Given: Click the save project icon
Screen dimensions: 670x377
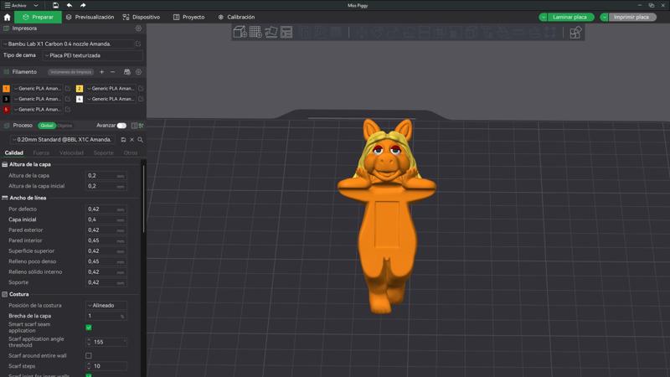Looking at the screenshot, I should (55, 5).
